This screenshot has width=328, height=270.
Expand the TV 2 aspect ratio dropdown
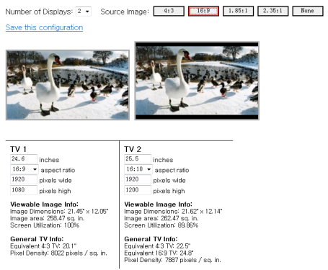click(138, 169)
